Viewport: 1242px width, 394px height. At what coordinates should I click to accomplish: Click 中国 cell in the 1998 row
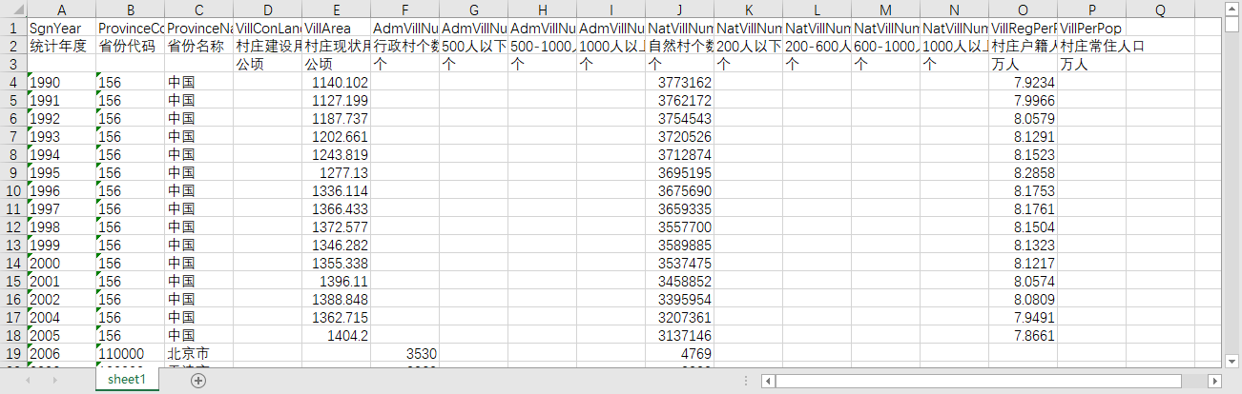198,227
